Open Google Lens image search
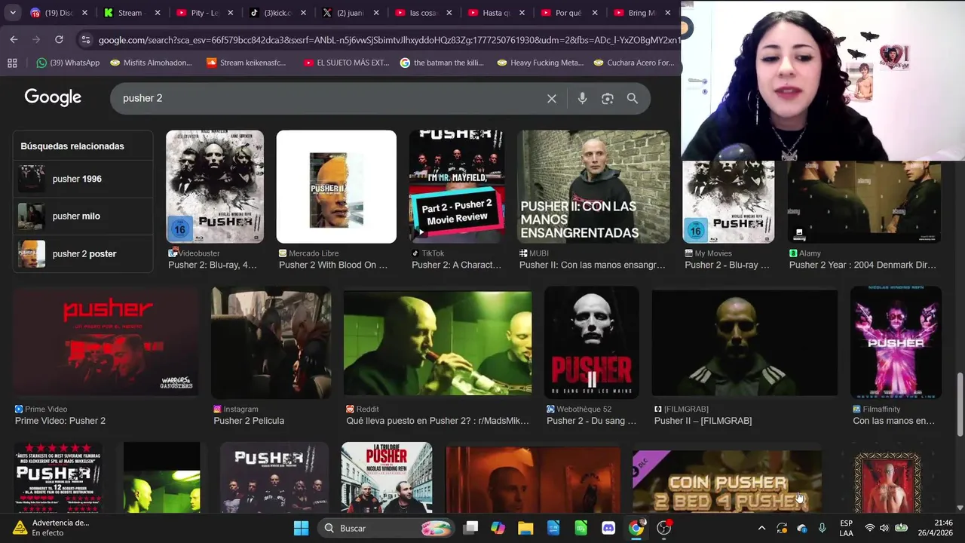 [x=608, y=99]
